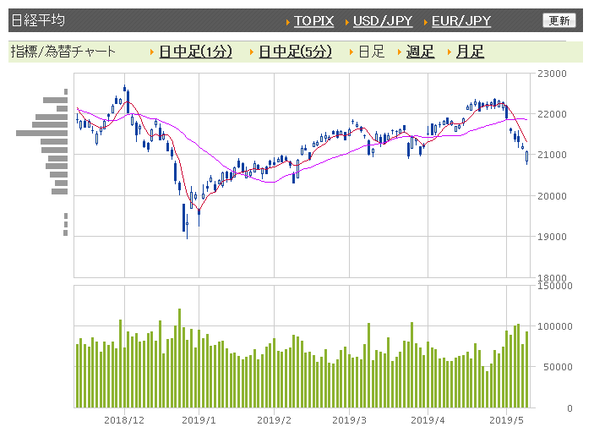The image size is (594, 443).
Task: Switch to 週足 weekly chart
Action: click(x=420, y=52)
